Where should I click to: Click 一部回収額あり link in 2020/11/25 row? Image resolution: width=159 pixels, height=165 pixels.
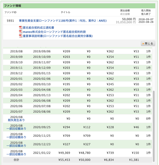coord(16,137)
